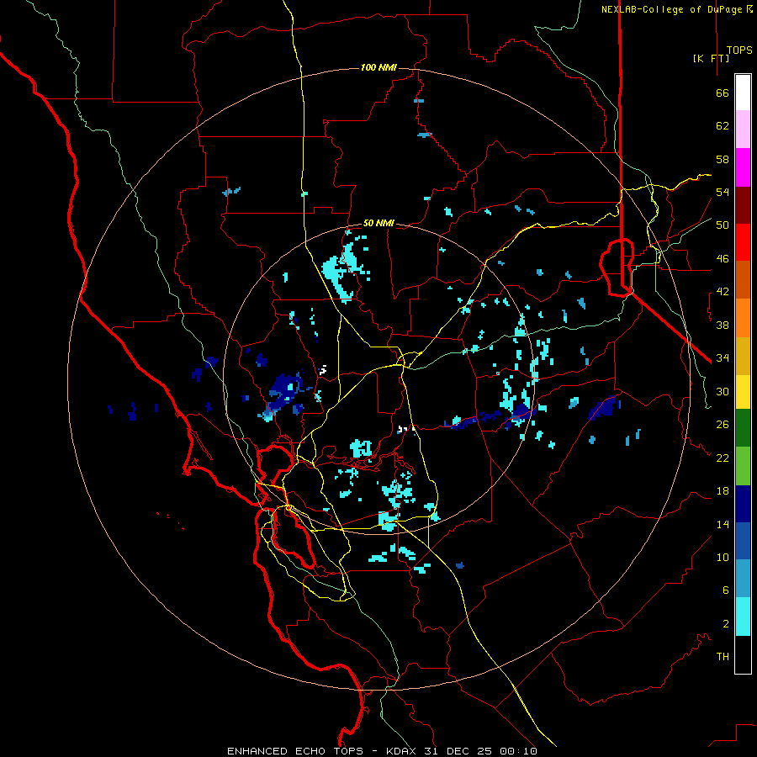
Task: Click the 'TOPS' legend title
Action: point(739,50)
